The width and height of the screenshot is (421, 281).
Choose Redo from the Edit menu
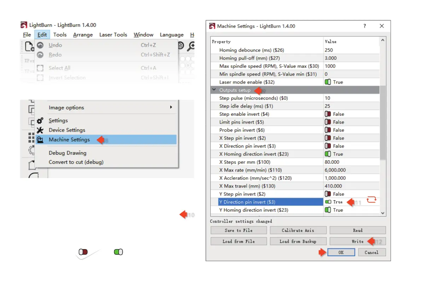107,55
